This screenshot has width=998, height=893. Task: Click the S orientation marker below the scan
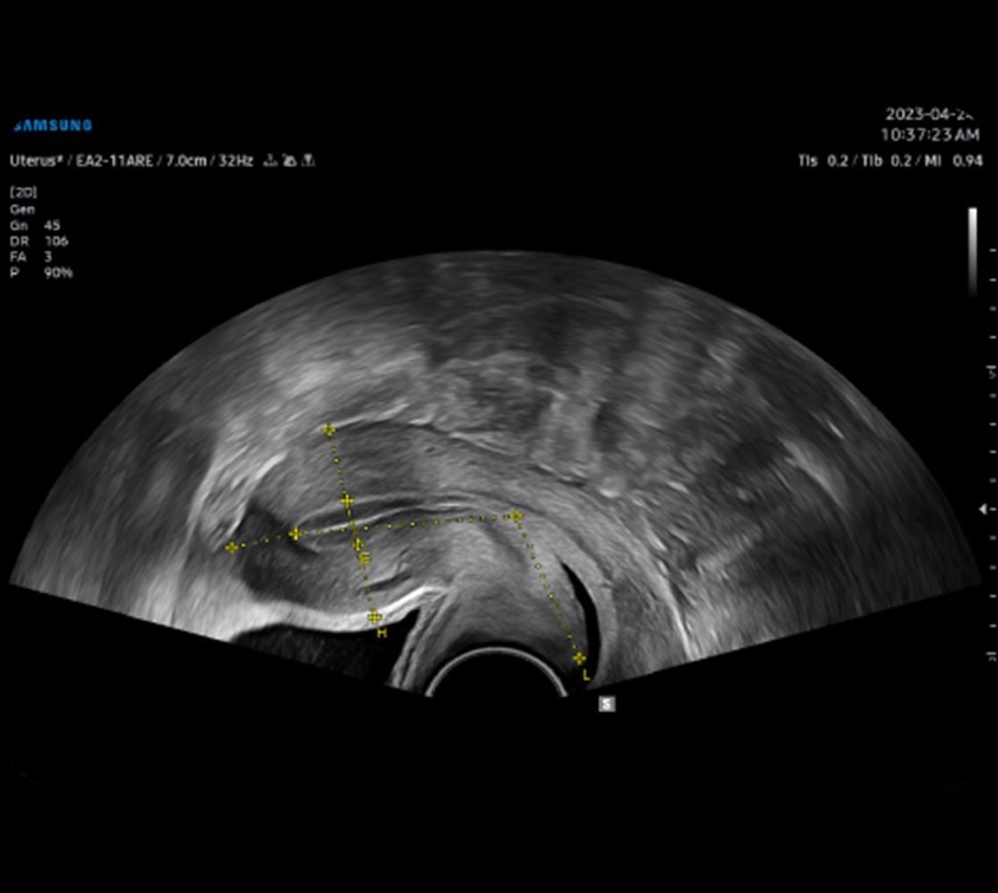click(607, 705)
